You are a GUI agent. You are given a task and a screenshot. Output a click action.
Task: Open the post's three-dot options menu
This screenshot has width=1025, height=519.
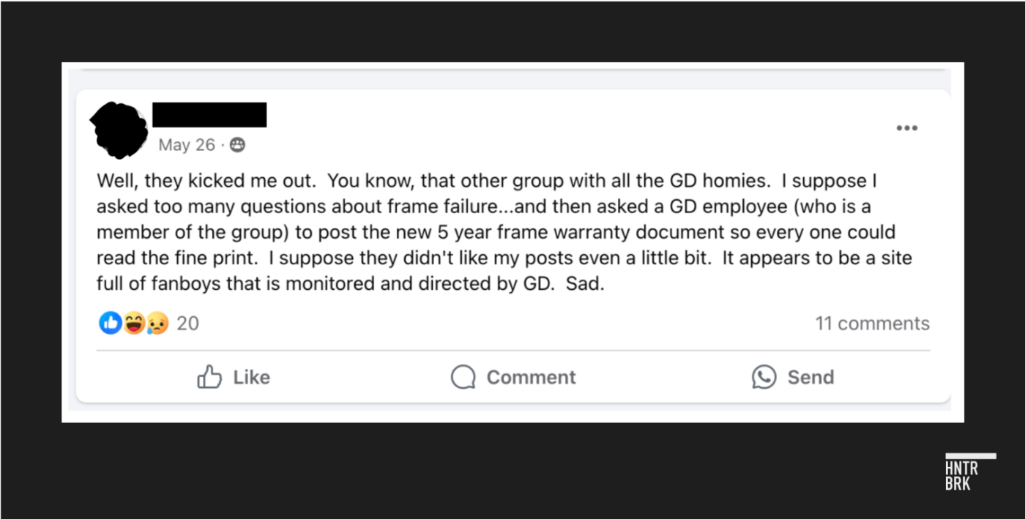(906, 128)
